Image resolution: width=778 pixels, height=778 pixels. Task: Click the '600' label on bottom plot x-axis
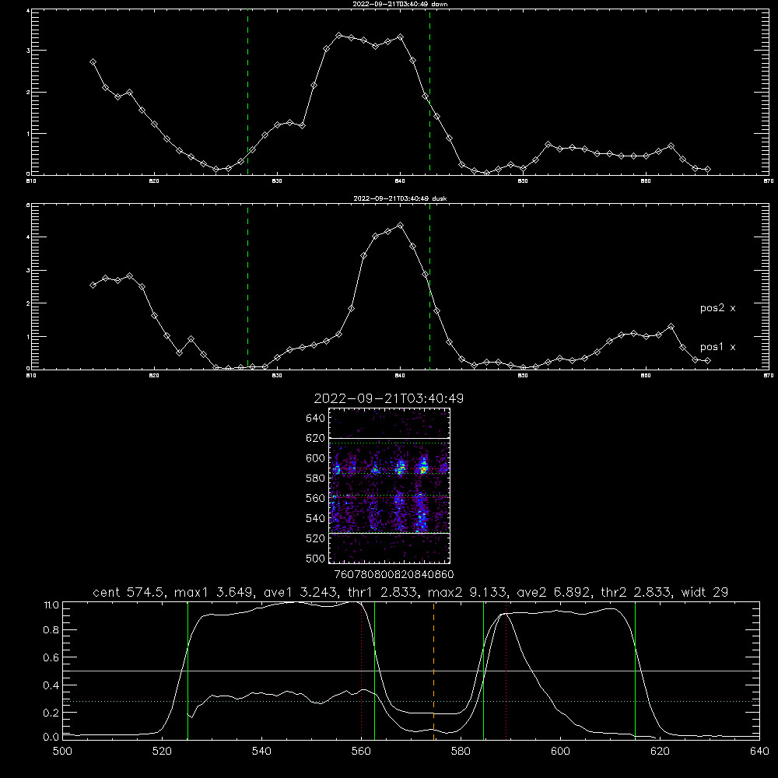point(560,752)
